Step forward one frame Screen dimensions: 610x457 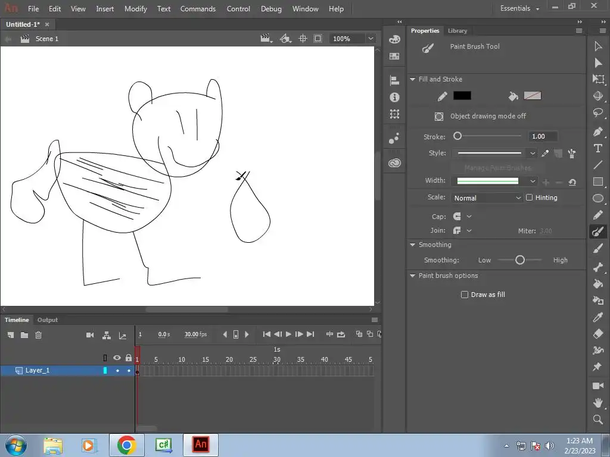coord(299,334)
